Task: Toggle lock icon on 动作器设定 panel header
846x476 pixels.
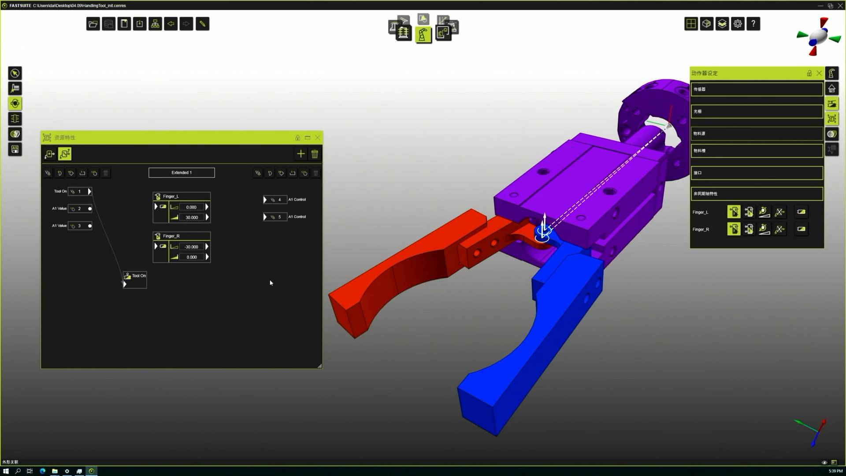Action: pos(809,73)
